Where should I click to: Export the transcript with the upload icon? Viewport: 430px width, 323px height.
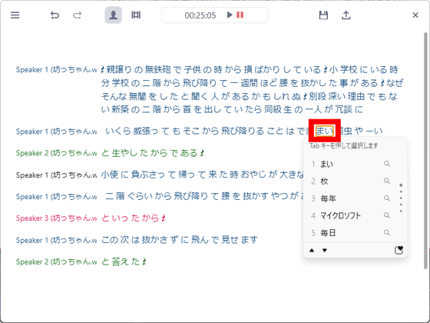point(346,15)
